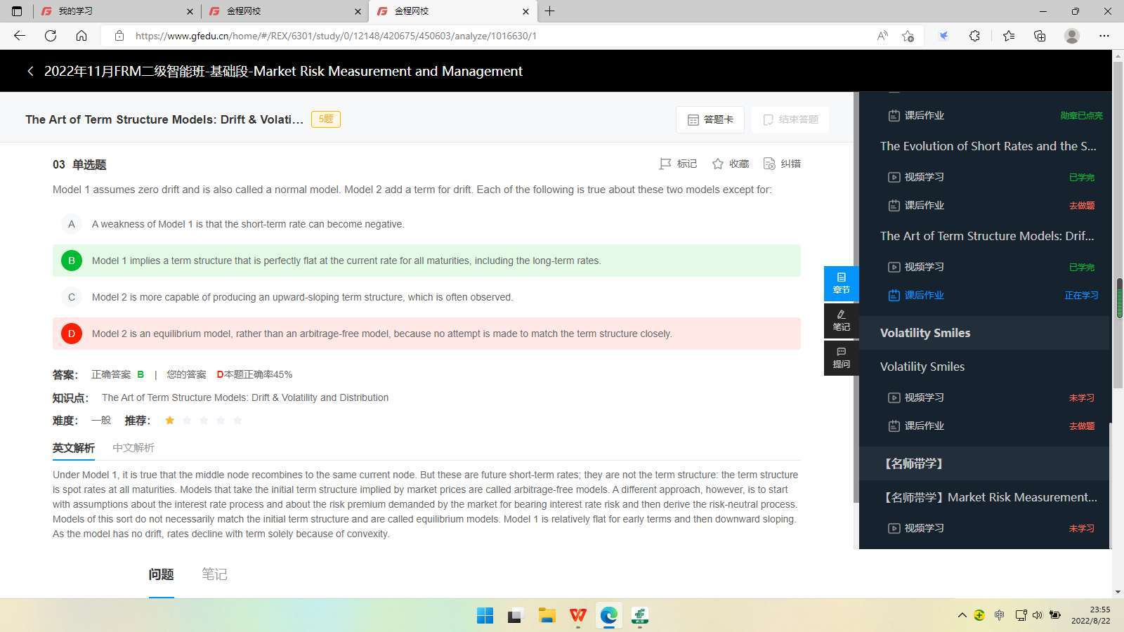The width and height of the screenshot is (1124, 632).
Task: Open the 纠错 error report icon
Action: point(769,164)
